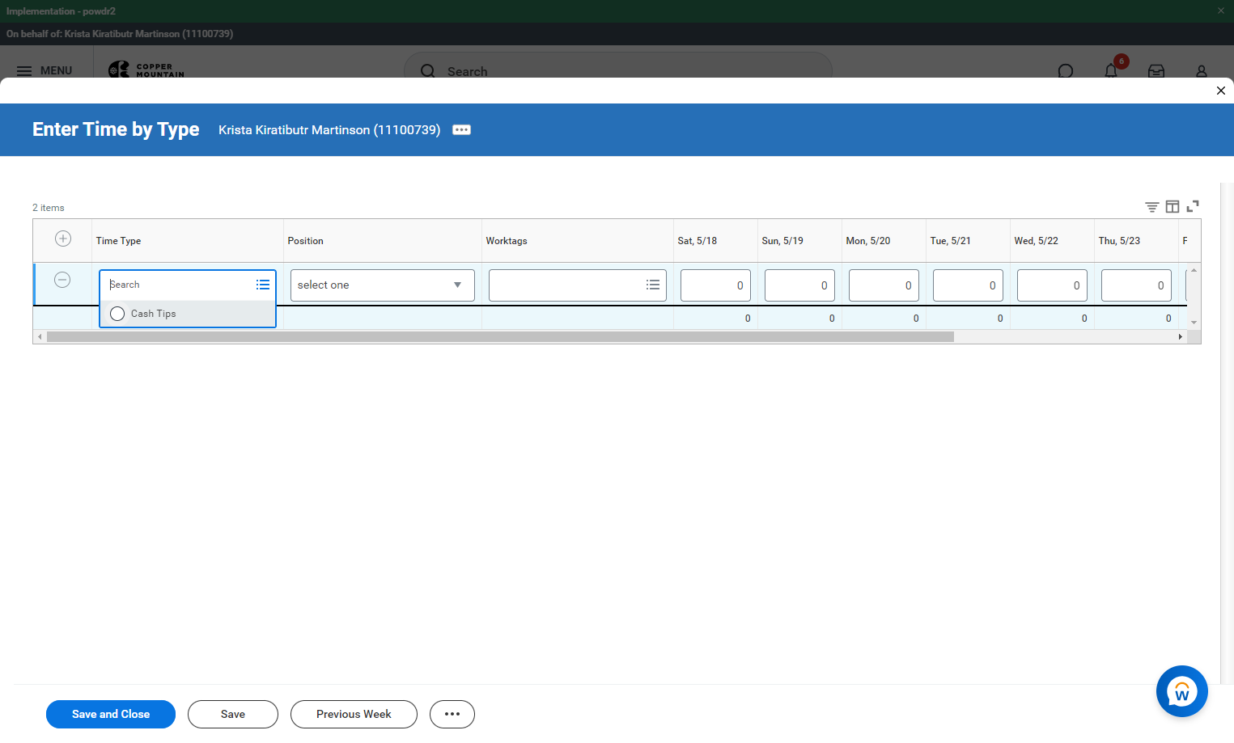The height and width of the screenshot is (743, 1234).
Task: Open the Workday assistant chat bubble
Action: click(1182, 691)
